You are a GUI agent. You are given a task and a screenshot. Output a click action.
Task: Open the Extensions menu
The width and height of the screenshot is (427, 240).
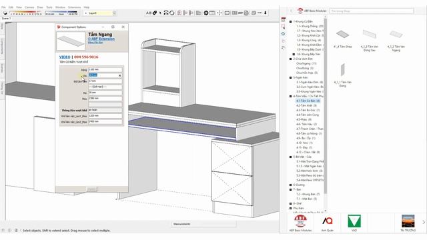pyautogui.click(x=74, y=7)
